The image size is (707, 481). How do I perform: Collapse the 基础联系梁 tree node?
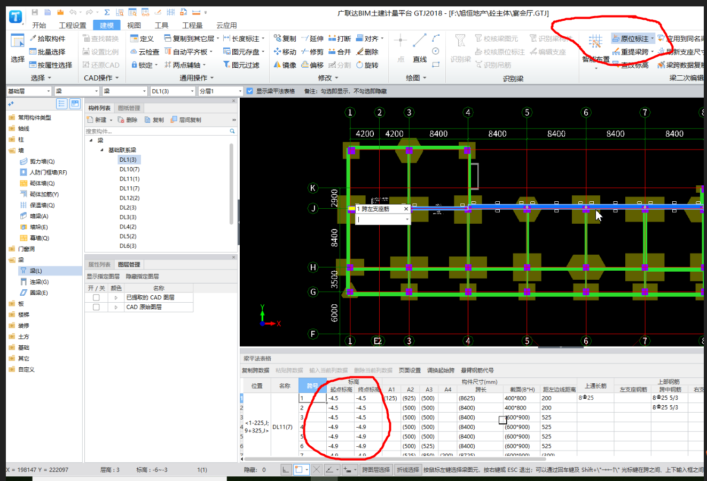tap(102, 150)
